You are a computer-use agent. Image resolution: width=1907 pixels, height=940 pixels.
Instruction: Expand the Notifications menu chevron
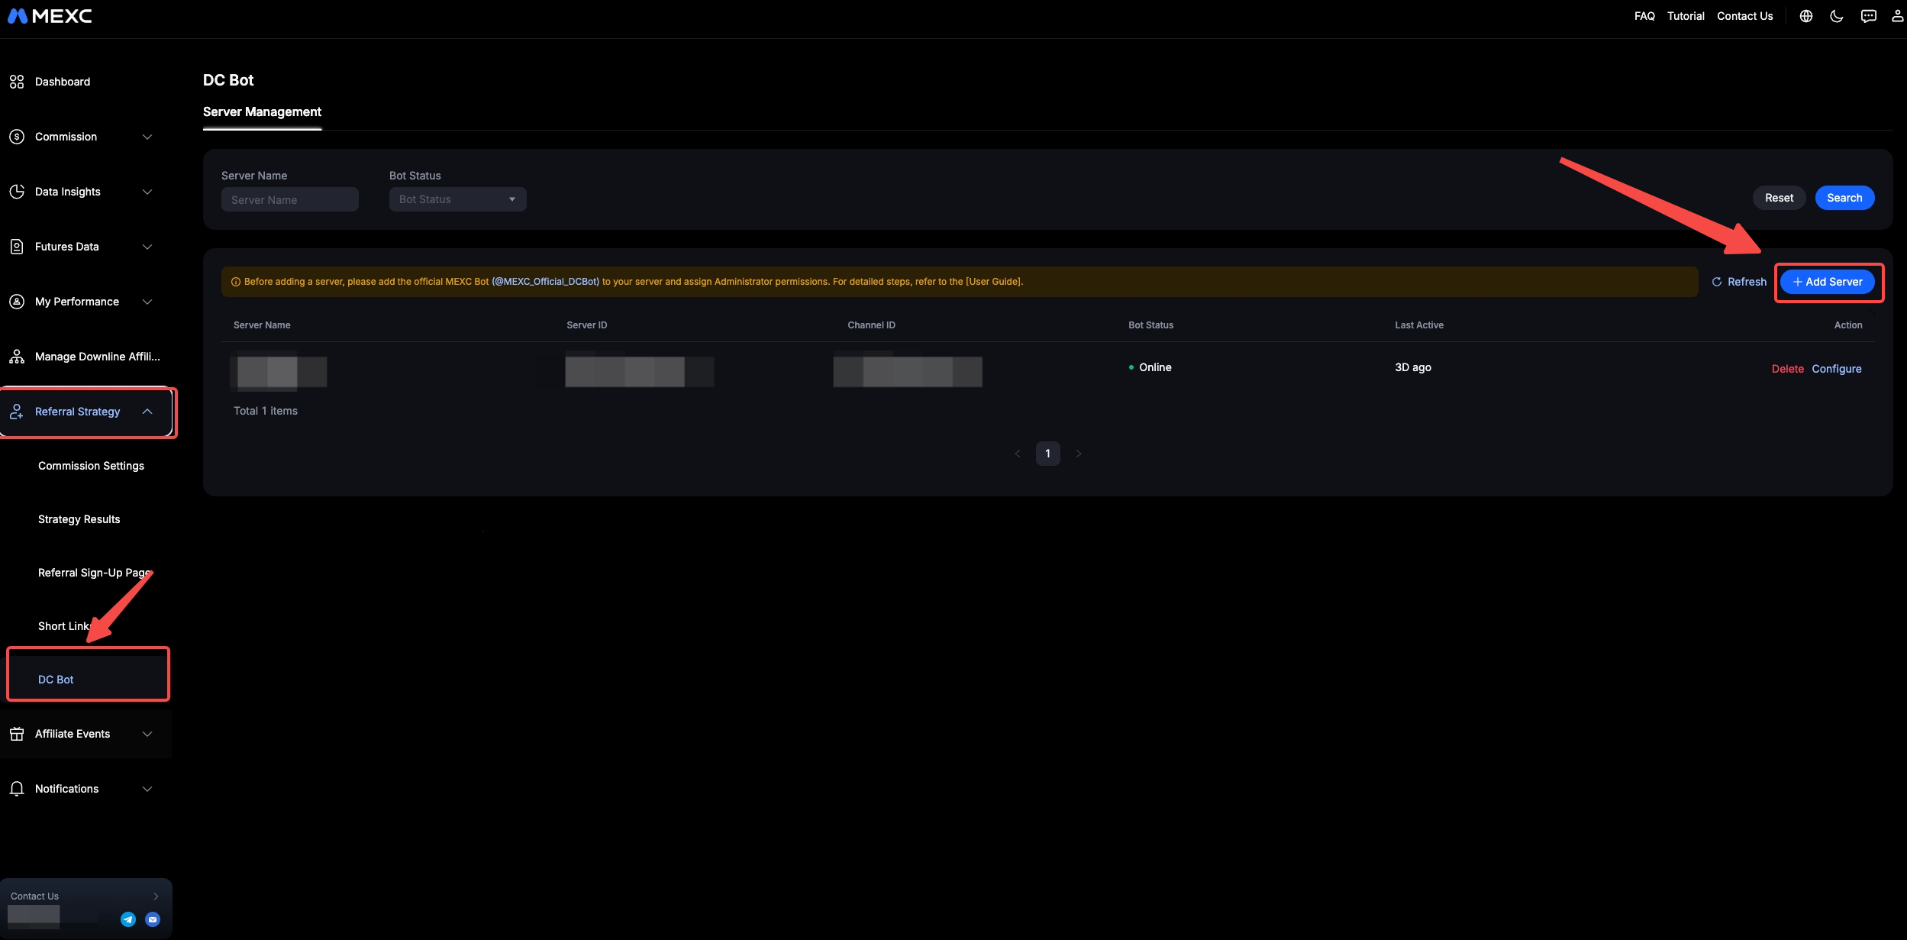[147, 789]
